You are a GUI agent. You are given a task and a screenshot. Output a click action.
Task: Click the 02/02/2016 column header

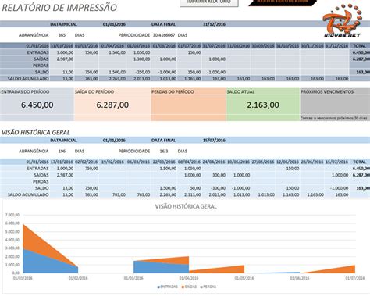87,162
